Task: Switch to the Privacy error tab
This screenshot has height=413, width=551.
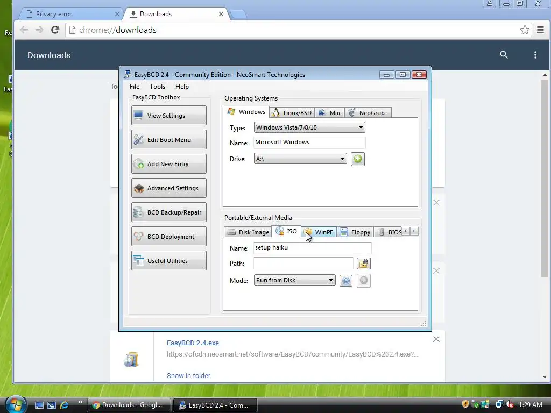Action: (x=70, y=14)
